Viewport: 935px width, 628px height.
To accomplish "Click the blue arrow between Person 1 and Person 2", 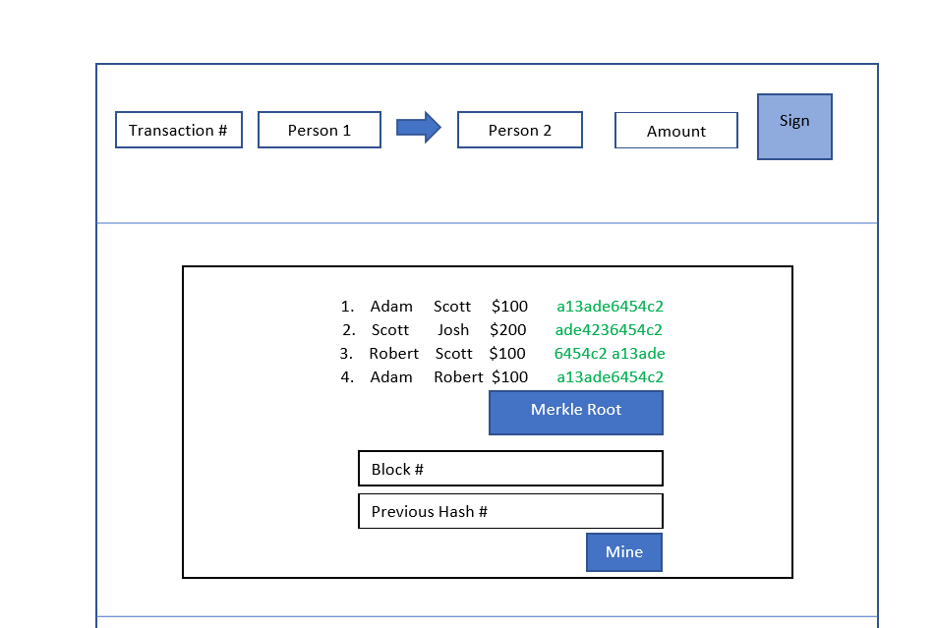I will point(417,129).
